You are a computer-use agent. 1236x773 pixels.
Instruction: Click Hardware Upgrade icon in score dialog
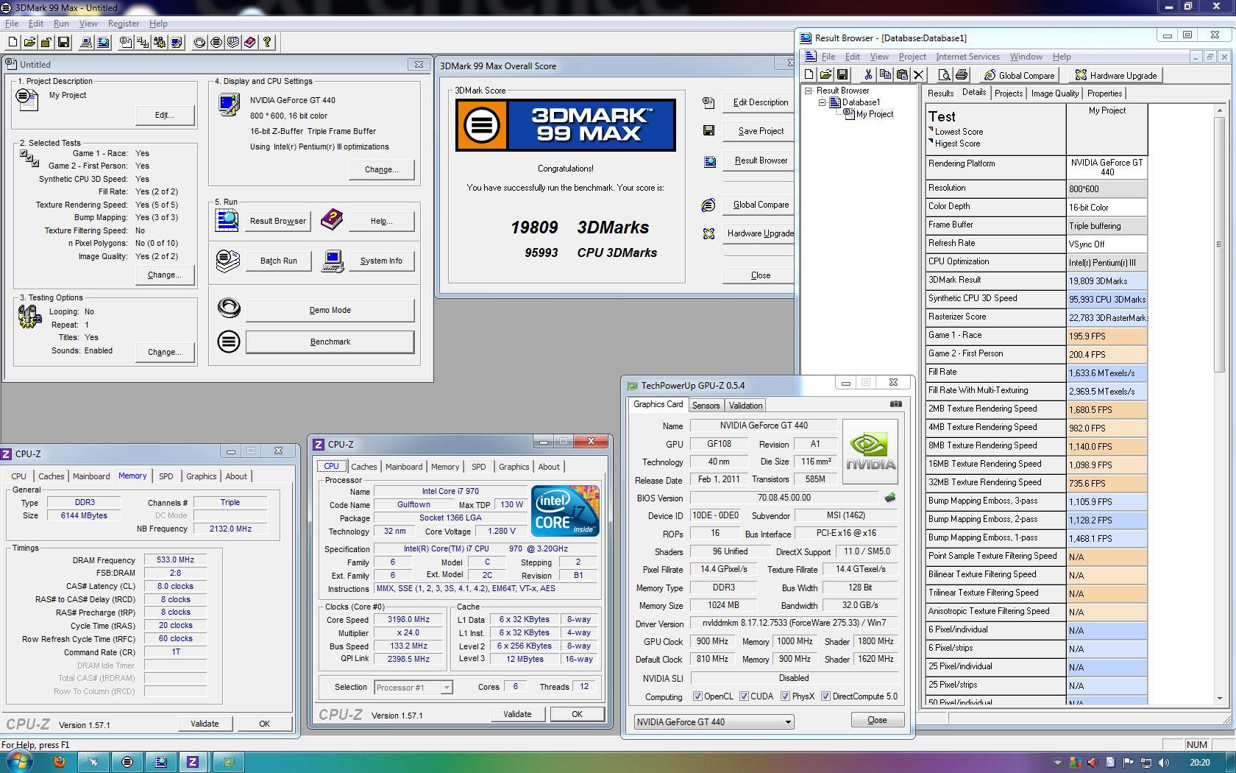tap(708, 233)
